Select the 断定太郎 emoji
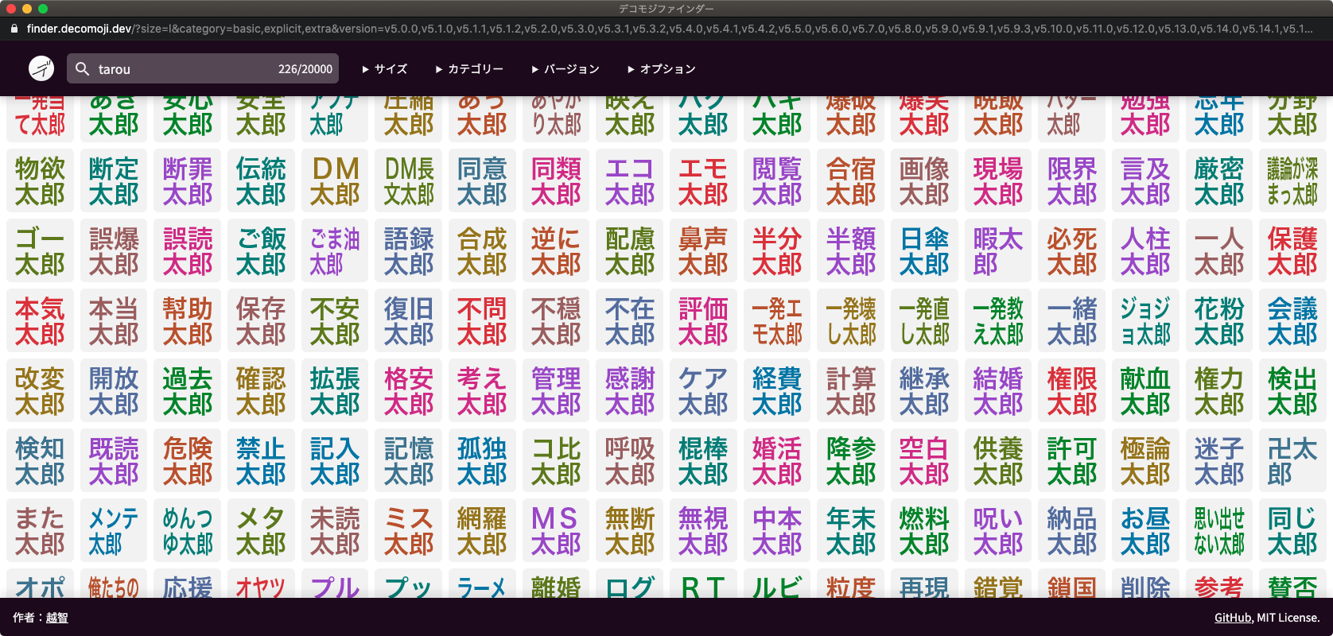 tap(114, 181)
